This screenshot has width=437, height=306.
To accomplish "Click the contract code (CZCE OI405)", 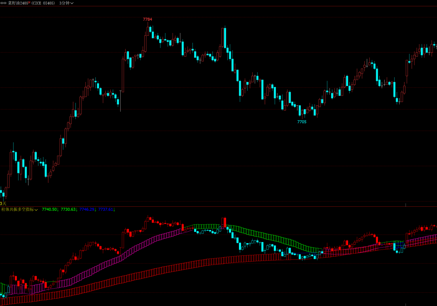I will [x=43, y=3].
